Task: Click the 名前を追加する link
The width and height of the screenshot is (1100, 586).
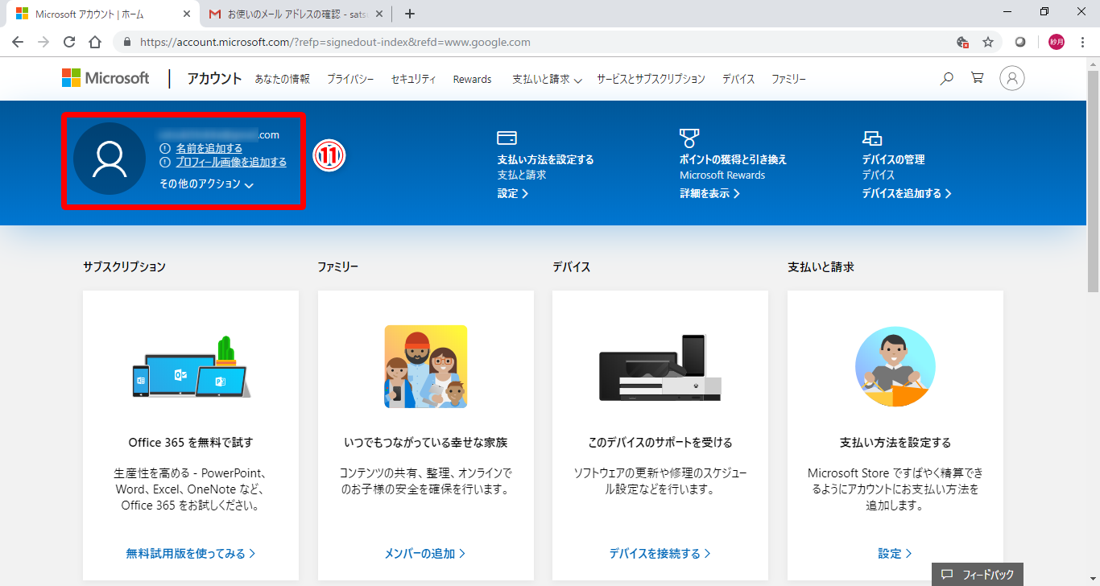Action: pyautogui.click(x=209, y=148)
